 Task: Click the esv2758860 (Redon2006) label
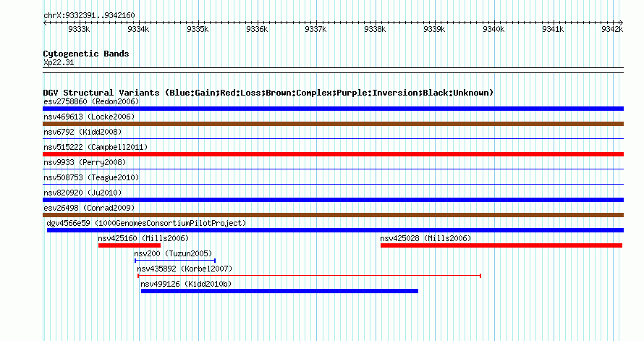point(91,101)
